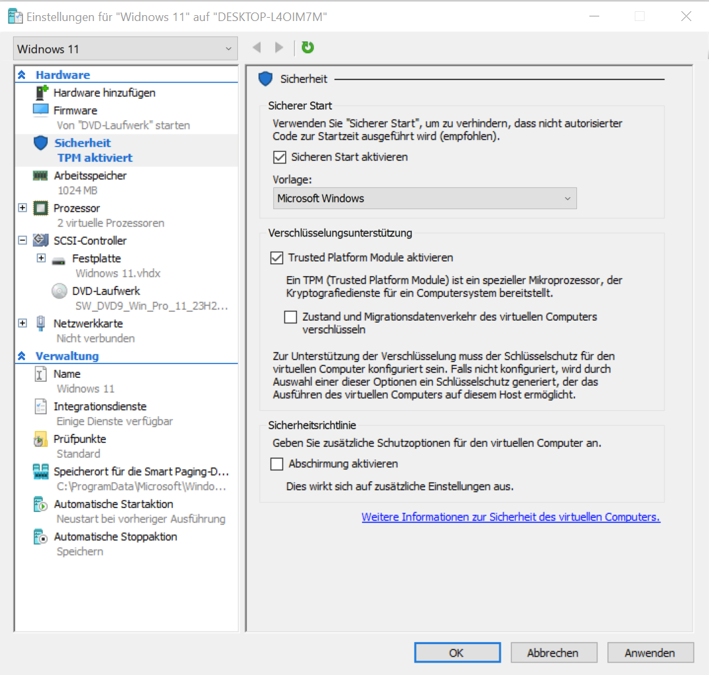Select the DVD-Laufwerk entry

pos(106,291)
